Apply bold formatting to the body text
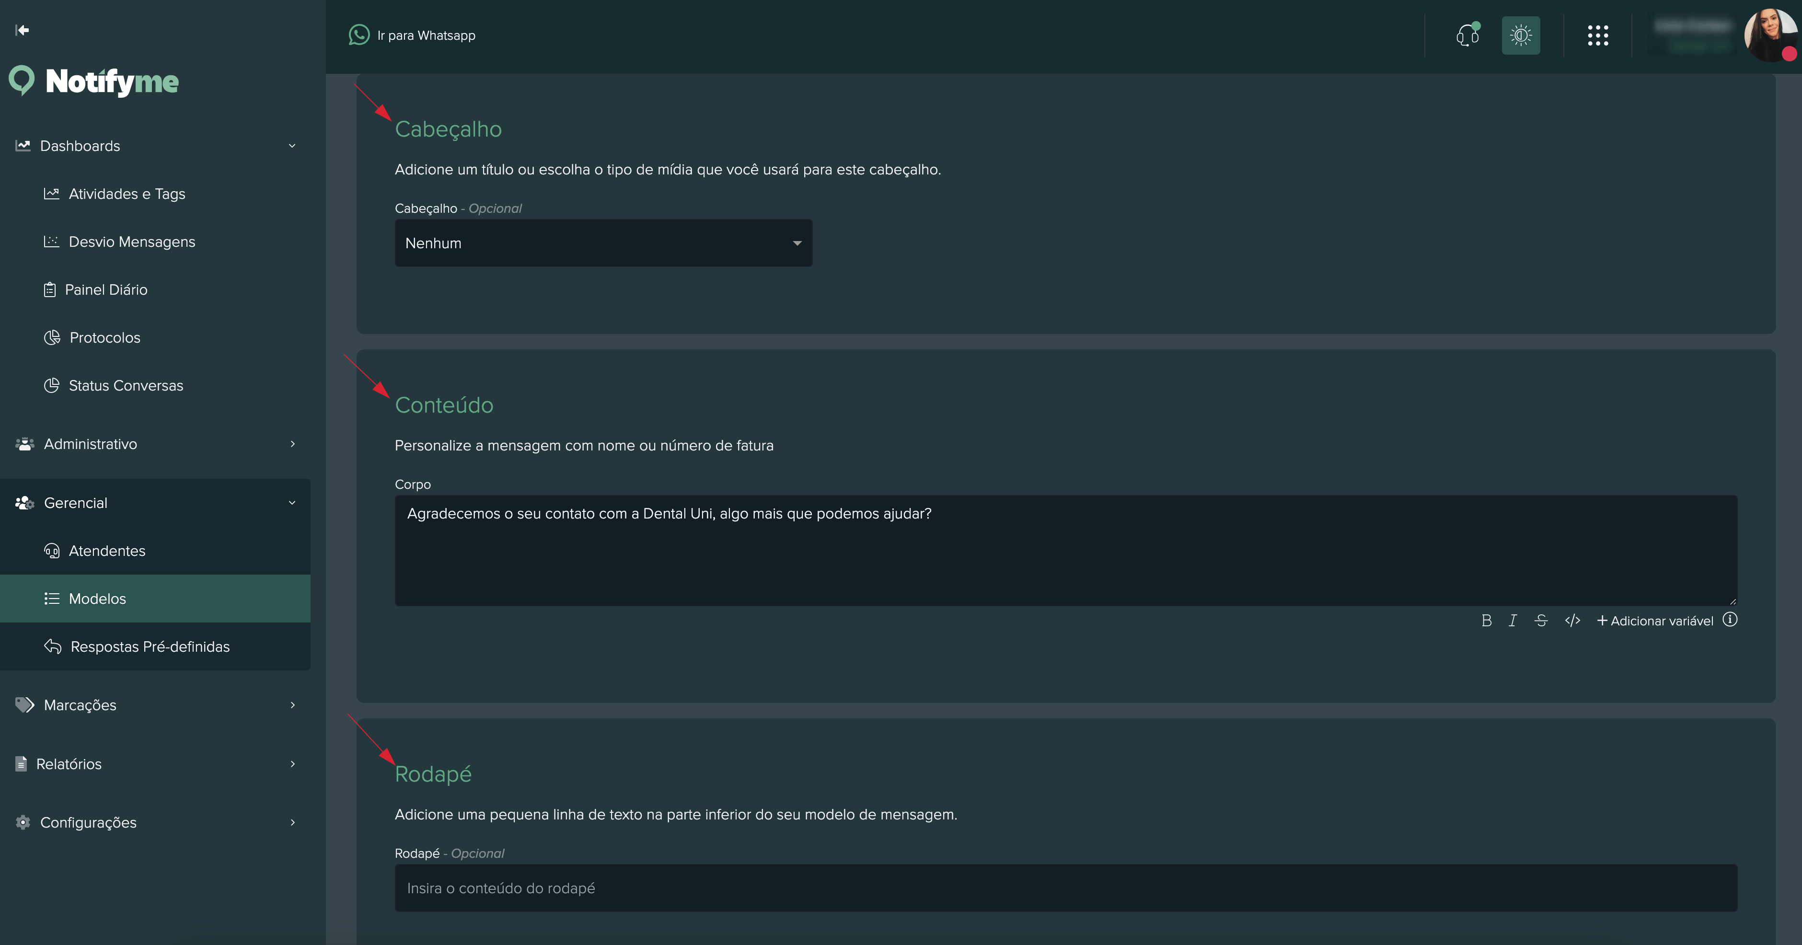The height and width of the screenshot is (945, 1802). point(1487,621)
